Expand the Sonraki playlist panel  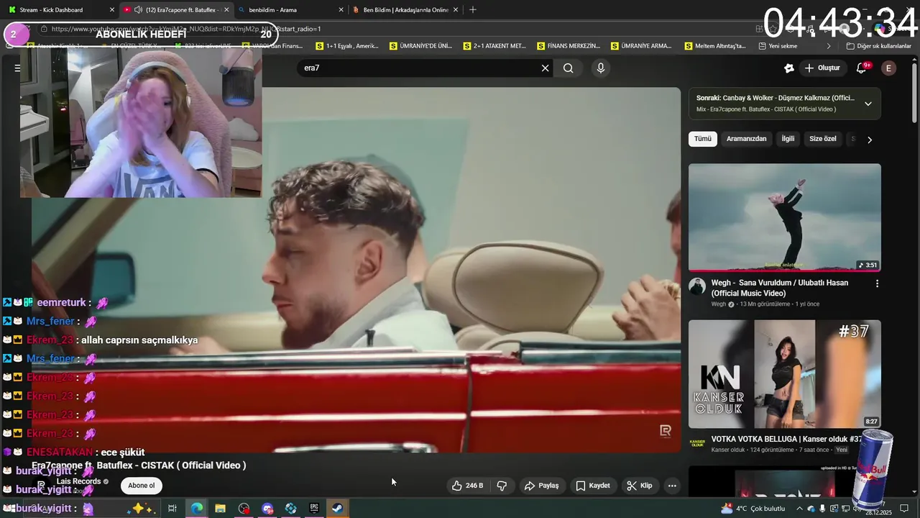tap(868, 104)
